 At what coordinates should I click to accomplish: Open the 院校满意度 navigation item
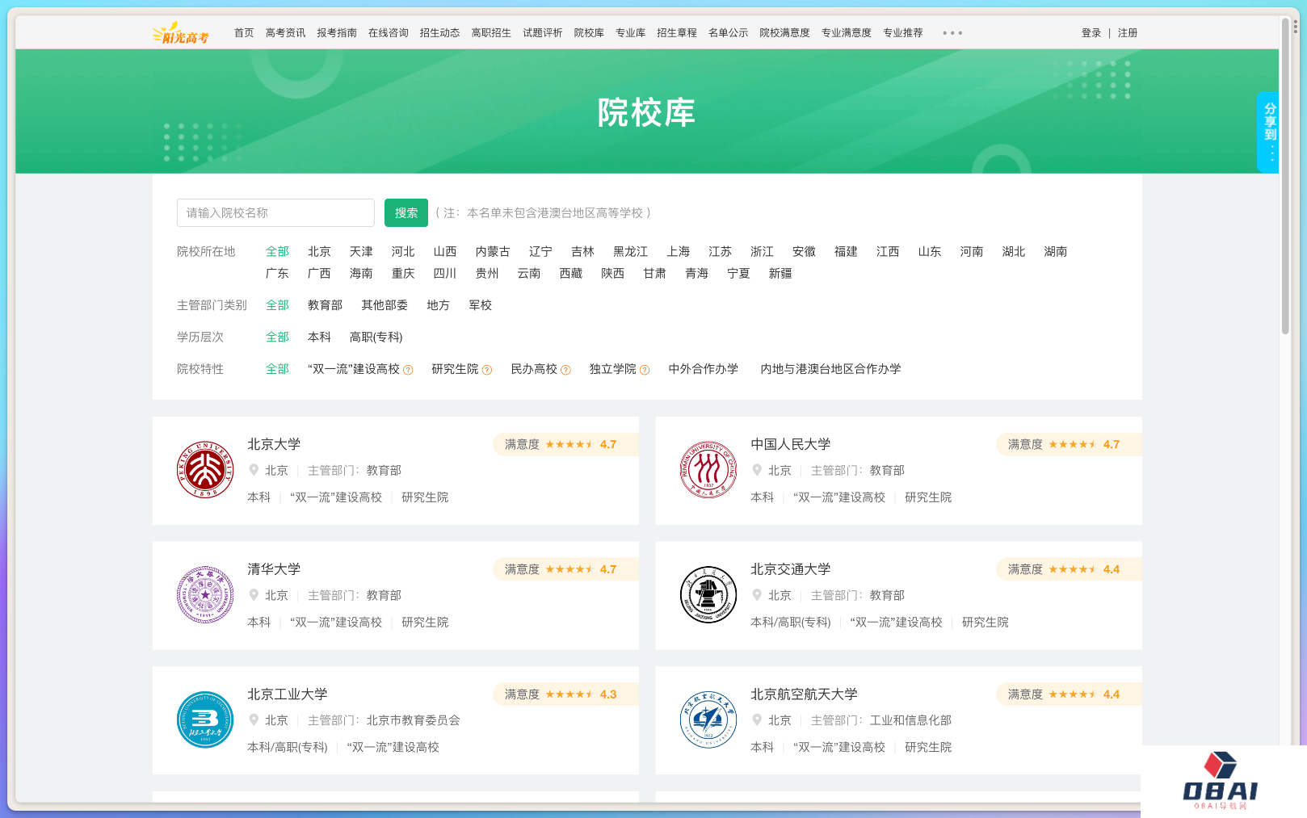click(x=784, y=33)
